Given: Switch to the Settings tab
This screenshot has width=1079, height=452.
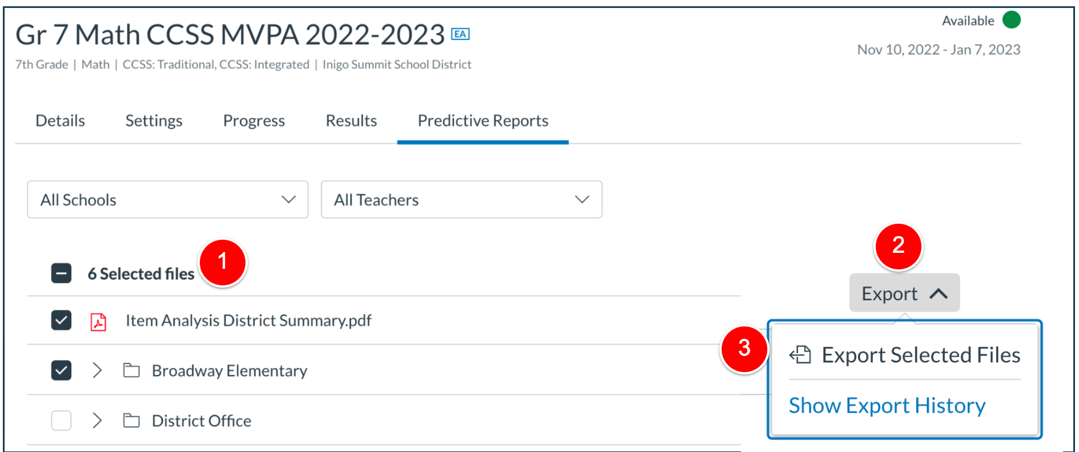Looking at the screenshot, I should click(153, 120).
